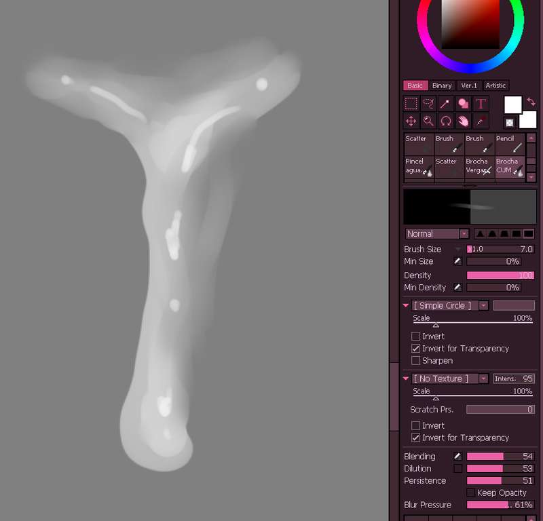
Task: Open the Normal blend mode dropdown
Action: [437, 233]
